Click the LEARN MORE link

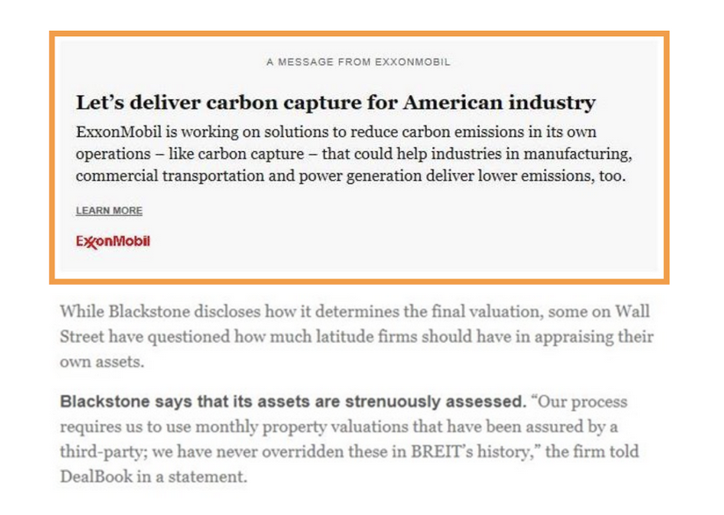(109, 211)
